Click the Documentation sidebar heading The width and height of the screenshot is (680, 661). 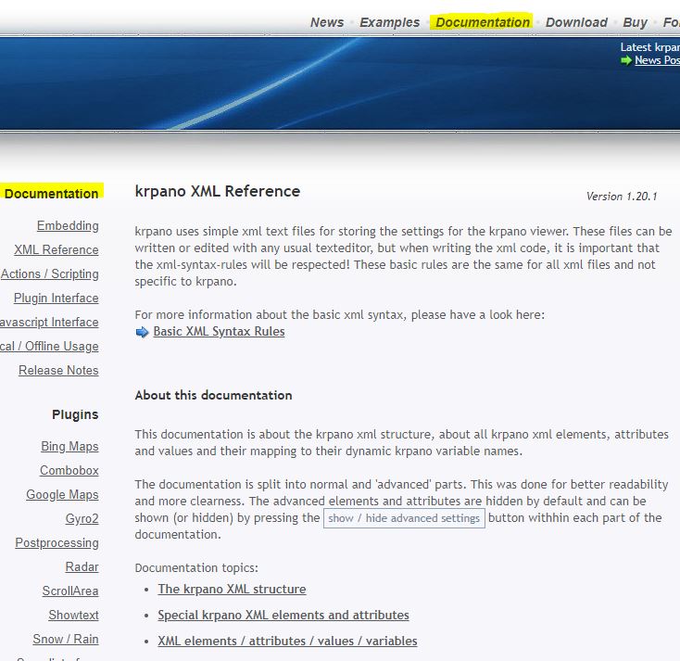[51, 194]
